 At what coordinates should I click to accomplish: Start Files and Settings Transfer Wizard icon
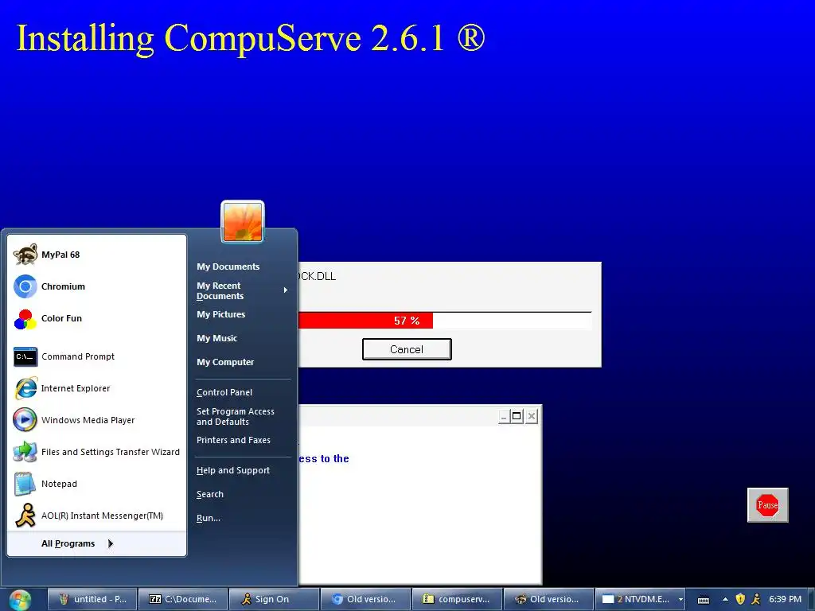pos(25,452)
